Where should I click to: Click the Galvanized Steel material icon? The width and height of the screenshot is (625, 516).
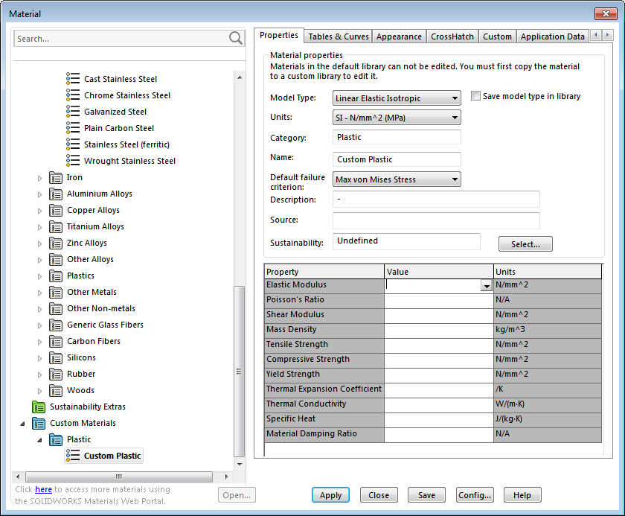(73, 112)
